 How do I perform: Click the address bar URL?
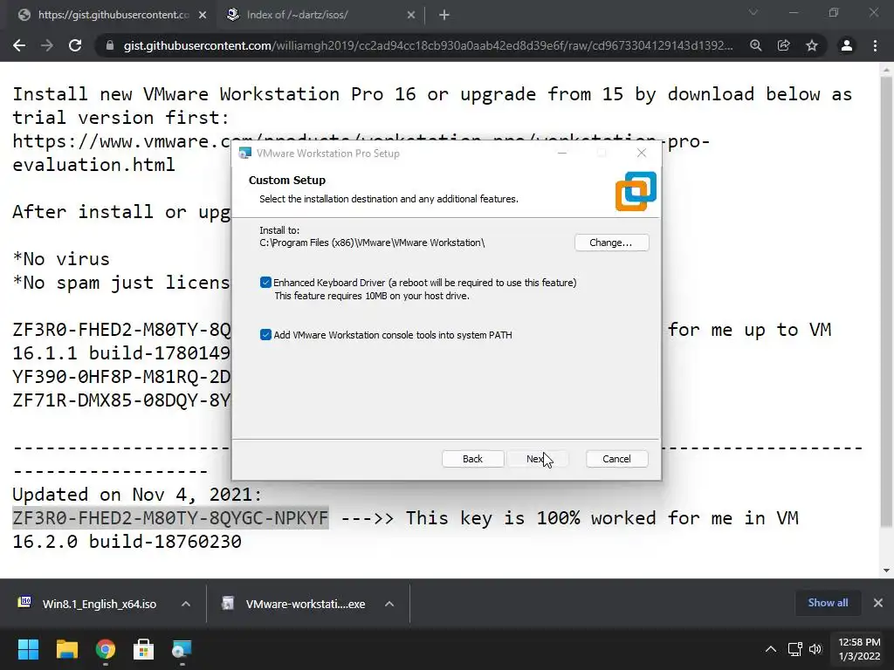click(428, 45)
